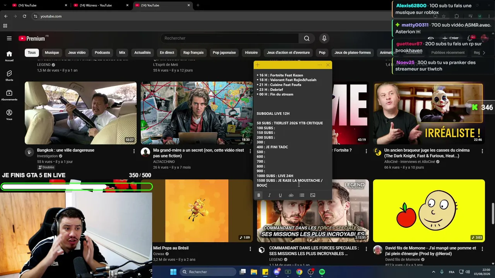
Task: Open Task View from the taskbar
Action: 243,272
